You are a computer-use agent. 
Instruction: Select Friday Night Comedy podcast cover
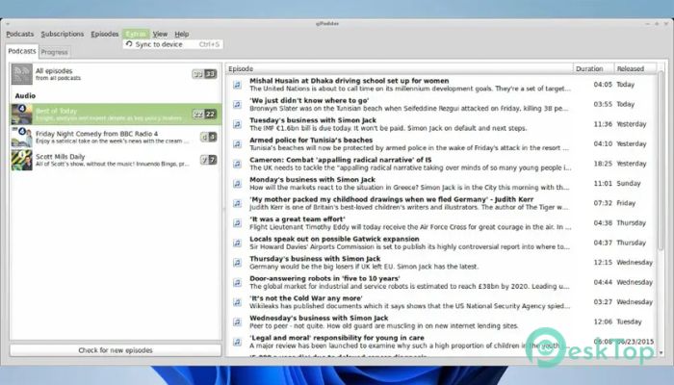(x=21, y=137)
